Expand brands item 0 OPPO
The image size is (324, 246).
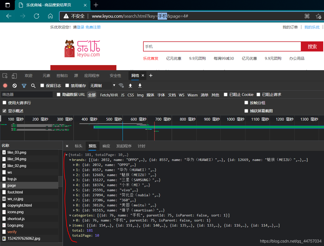74,165
